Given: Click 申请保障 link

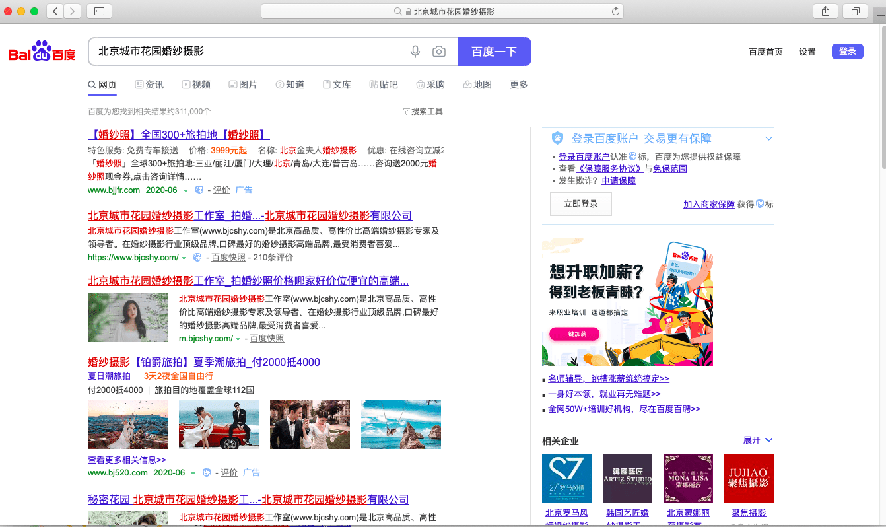Looking at the screenshot, I should point(619,181).
